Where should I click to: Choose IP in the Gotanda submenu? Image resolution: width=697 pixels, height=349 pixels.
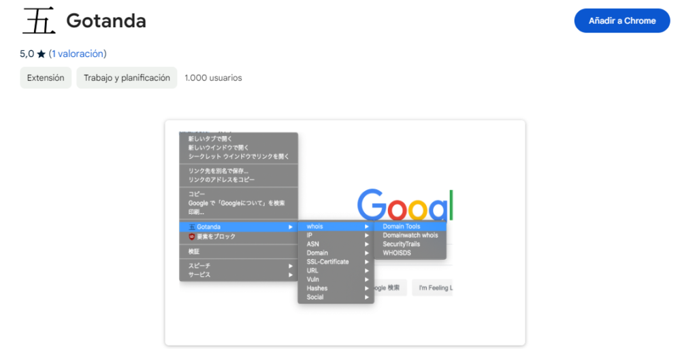pos(336,235)
